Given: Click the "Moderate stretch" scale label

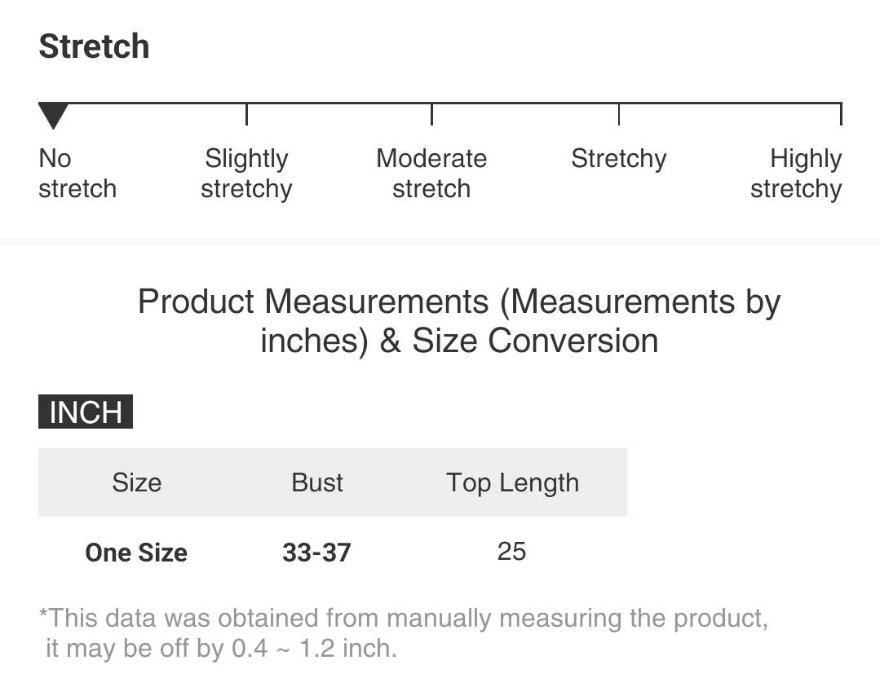Looking at the screenshot, I should pos(431,174).
